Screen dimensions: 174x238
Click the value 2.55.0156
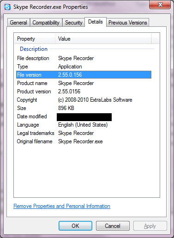(69, 92)
